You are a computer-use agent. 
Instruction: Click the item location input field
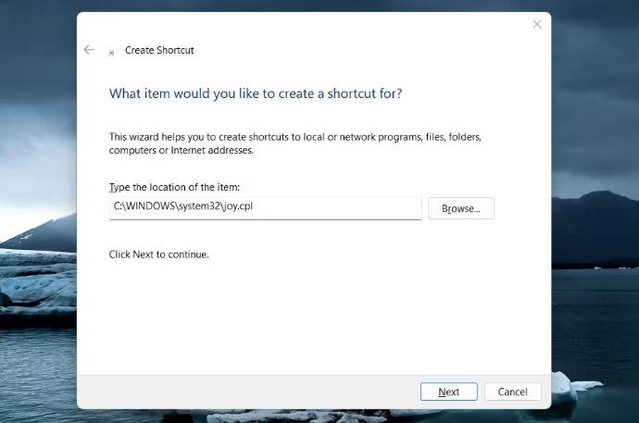(x=265, y=208)
